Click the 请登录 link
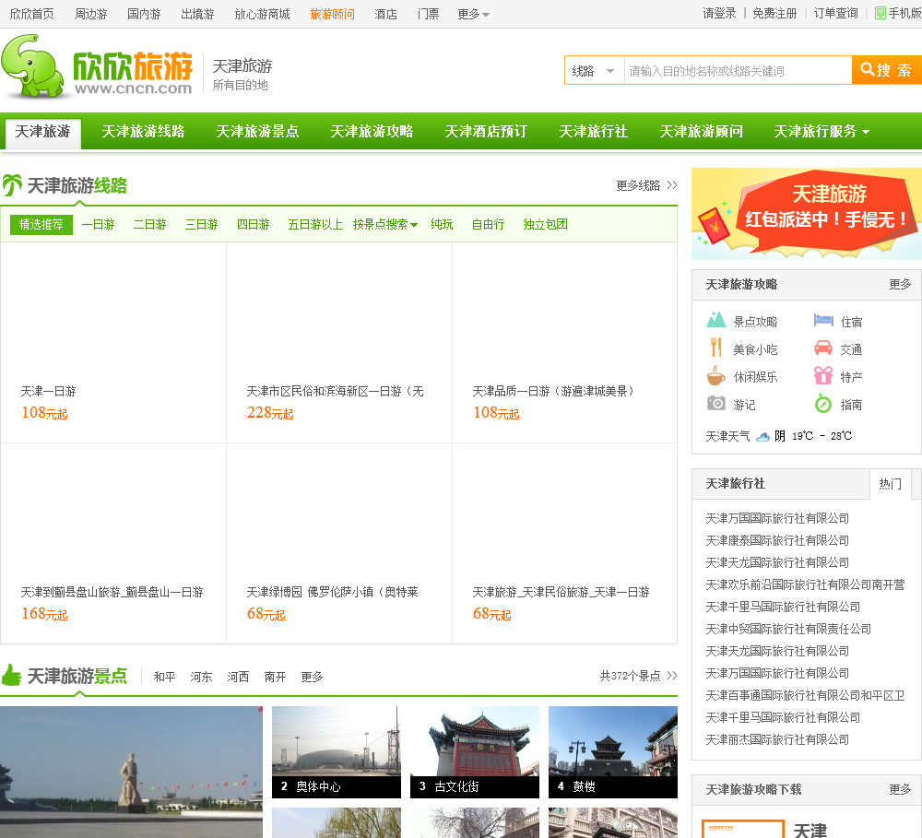The width and height of the screenshot is (922, 838). coord(719,14)
